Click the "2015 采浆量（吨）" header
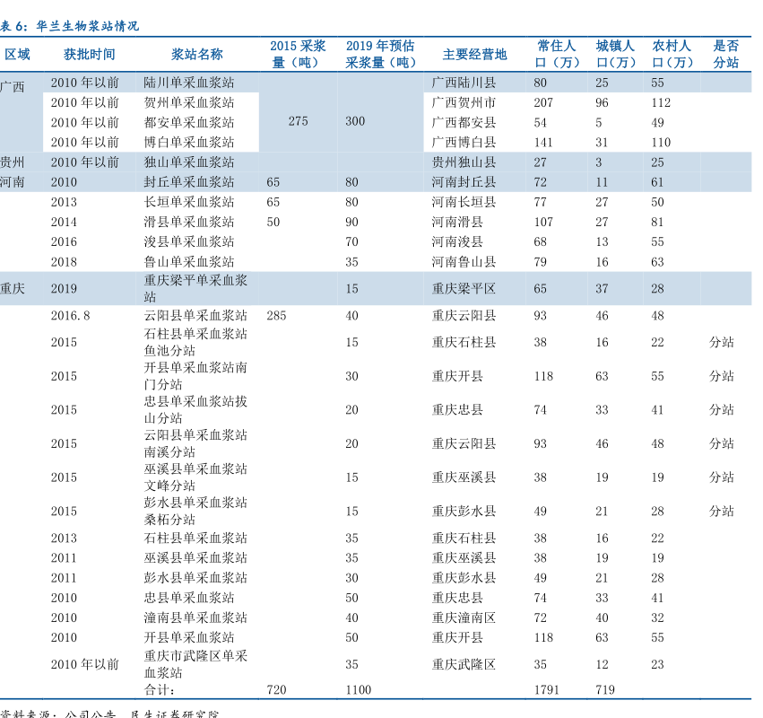 [x=298, y=55]
